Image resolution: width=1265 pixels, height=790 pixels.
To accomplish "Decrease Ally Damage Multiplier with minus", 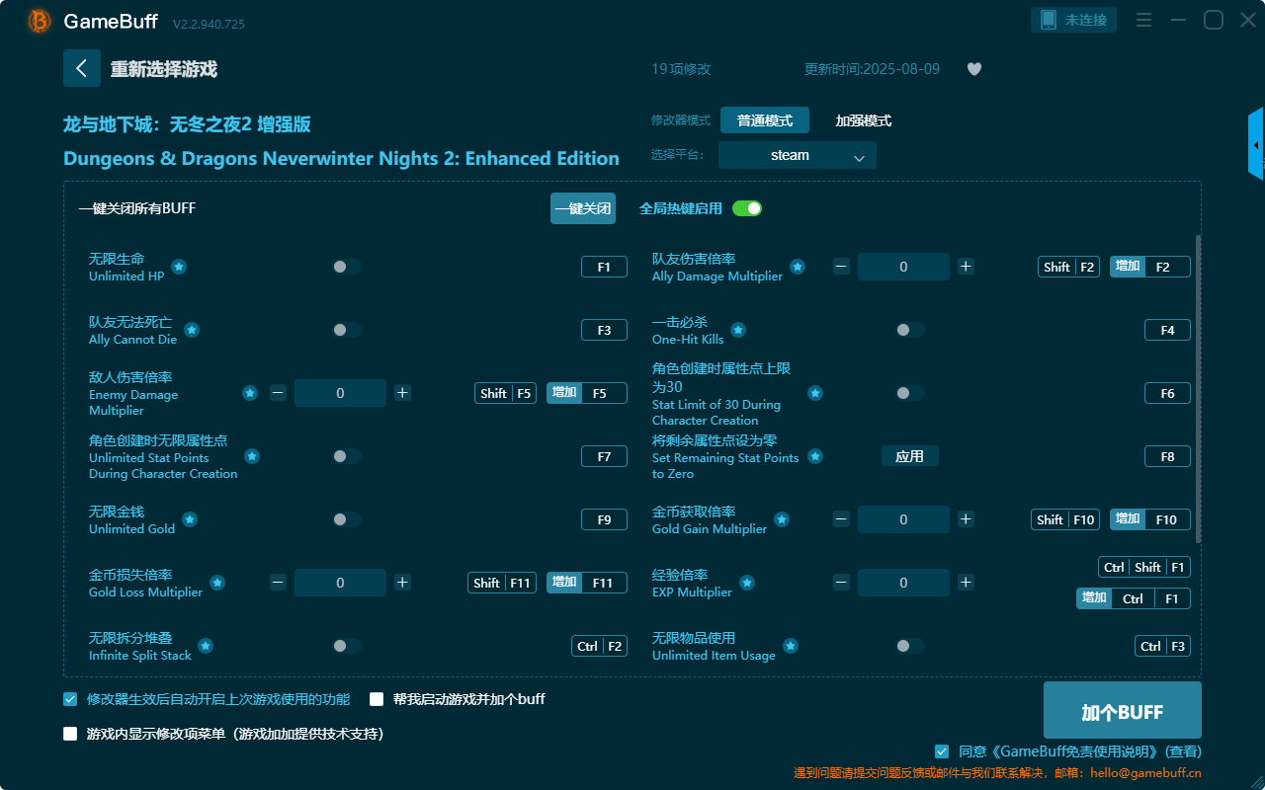I will [841, 267].
